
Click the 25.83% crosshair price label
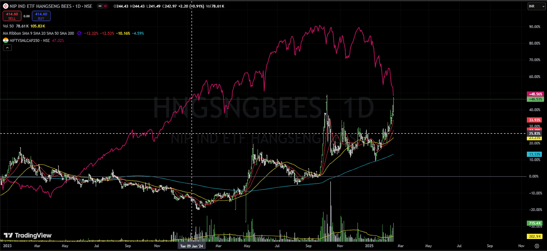(x=534, y=134)
